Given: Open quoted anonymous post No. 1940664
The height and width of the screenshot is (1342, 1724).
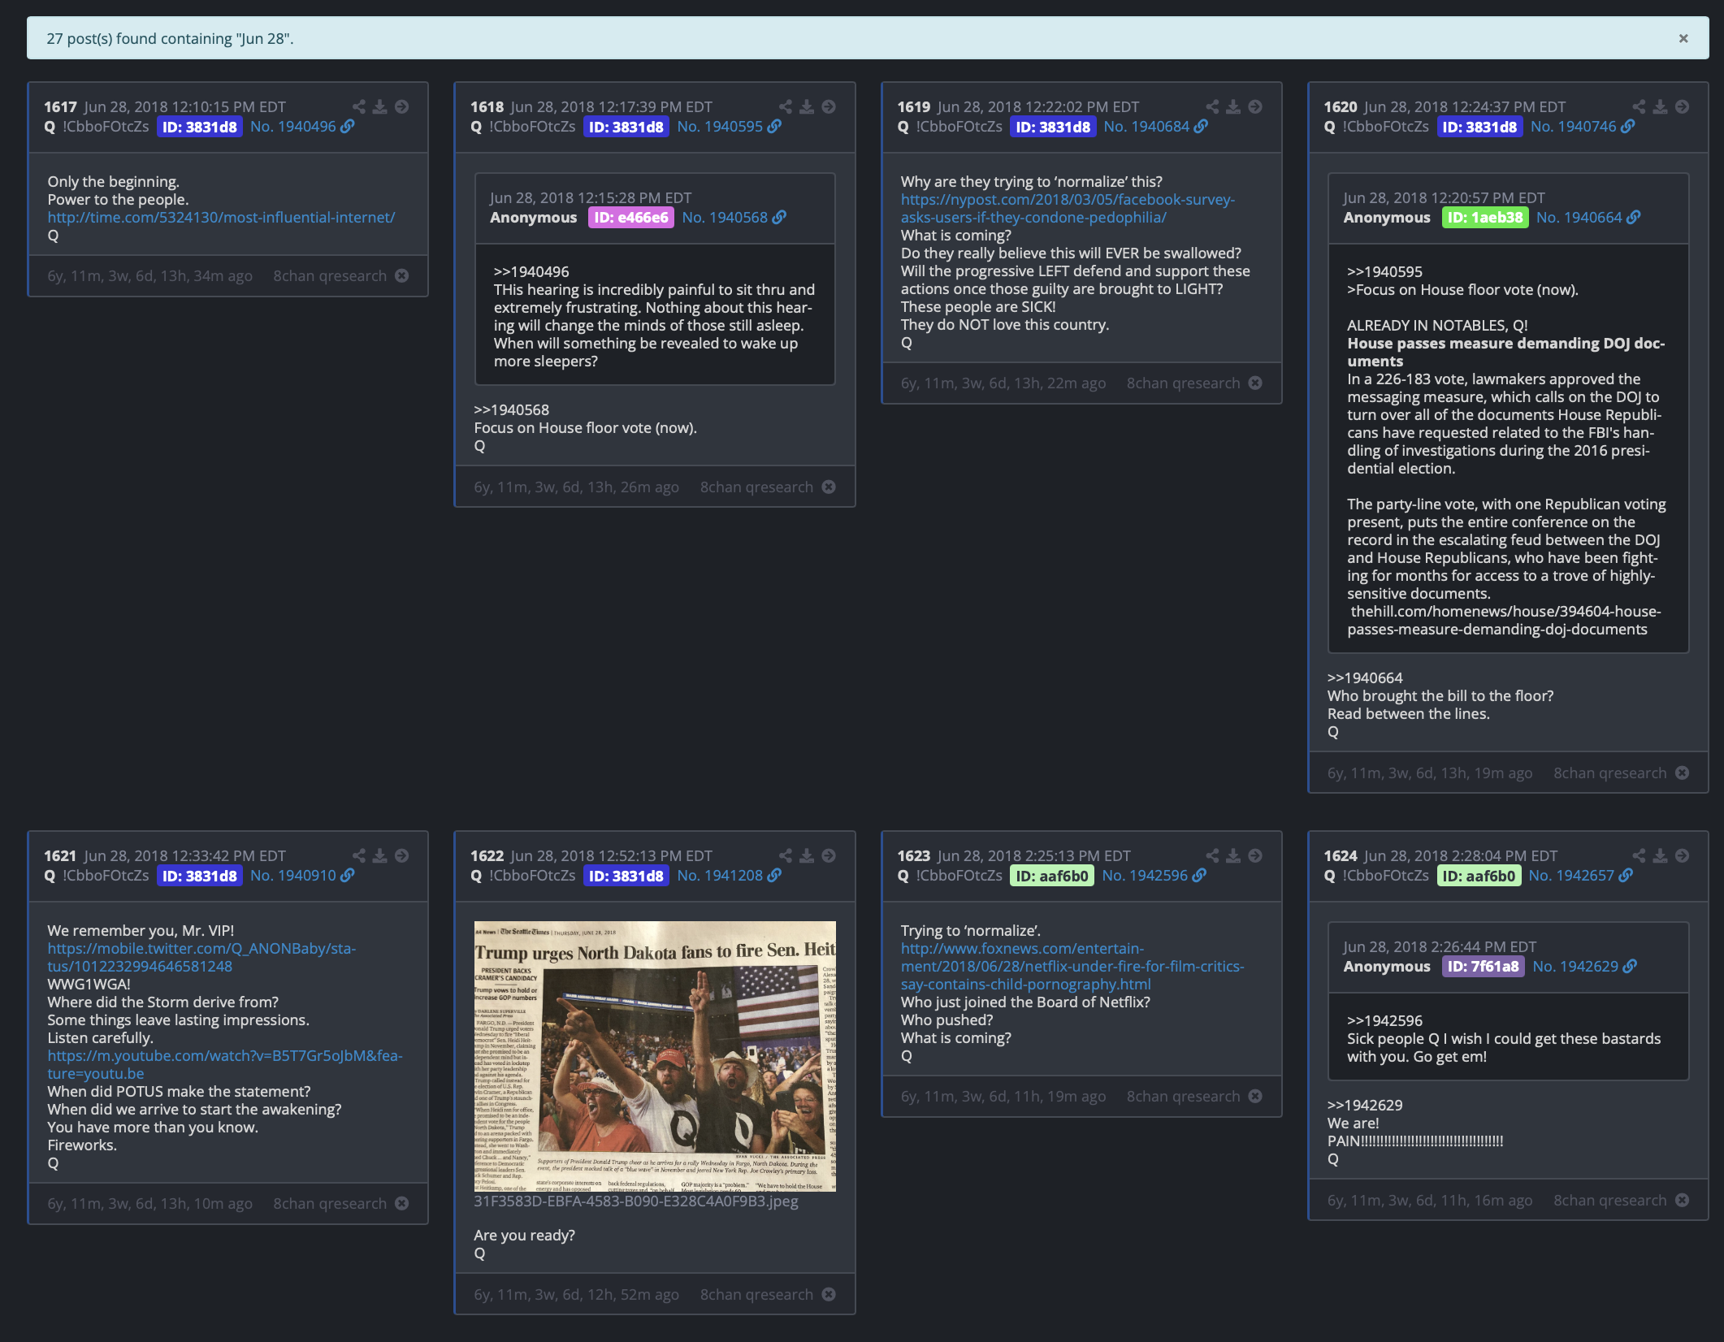Looking at the screenshot, I should pos(1588,218).
